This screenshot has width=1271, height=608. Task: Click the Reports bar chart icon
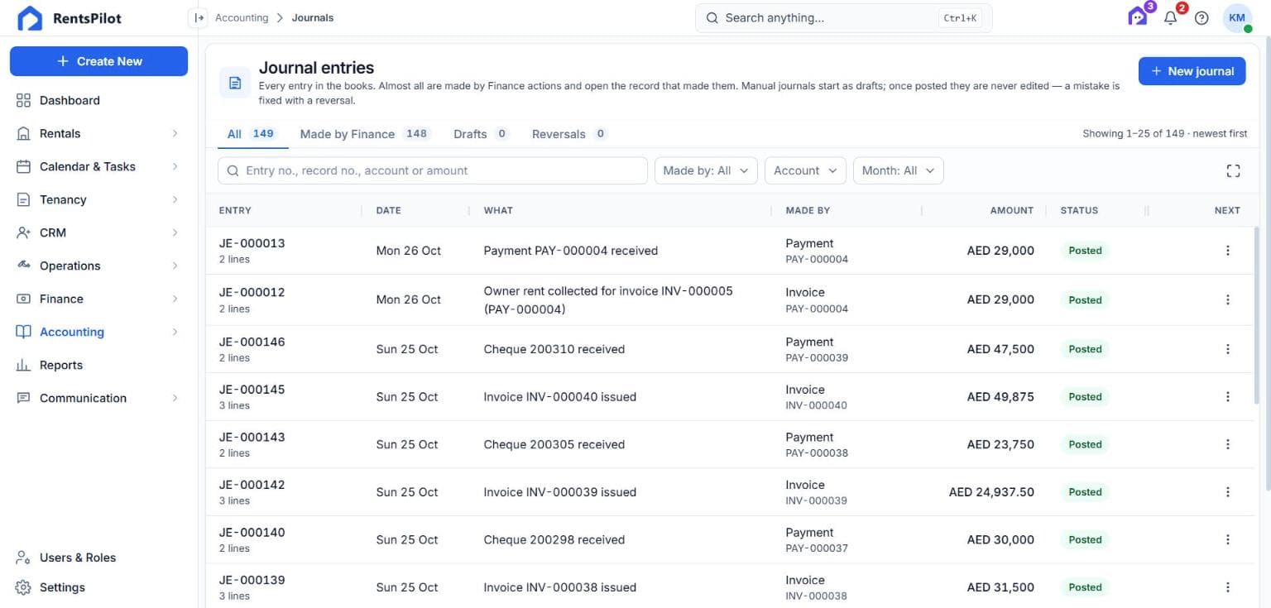click(x=23, y=365)
